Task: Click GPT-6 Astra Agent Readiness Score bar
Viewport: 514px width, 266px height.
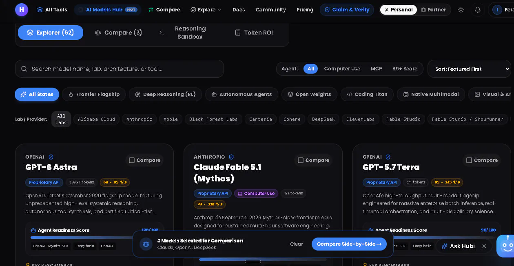Action: 94,238
